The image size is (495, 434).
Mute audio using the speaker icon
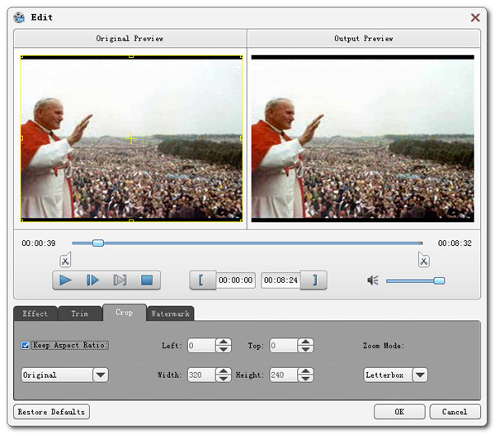pos(373,281)
